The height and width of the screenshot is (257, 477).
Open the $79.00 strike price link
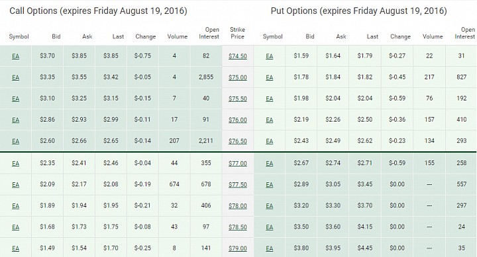238,248
